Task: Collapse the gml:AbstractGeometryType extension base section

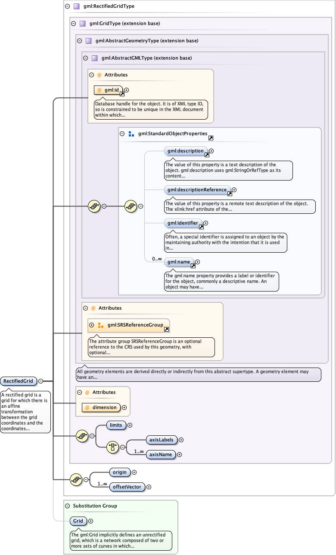Action: pyautogui.click(x=79, y=41)
